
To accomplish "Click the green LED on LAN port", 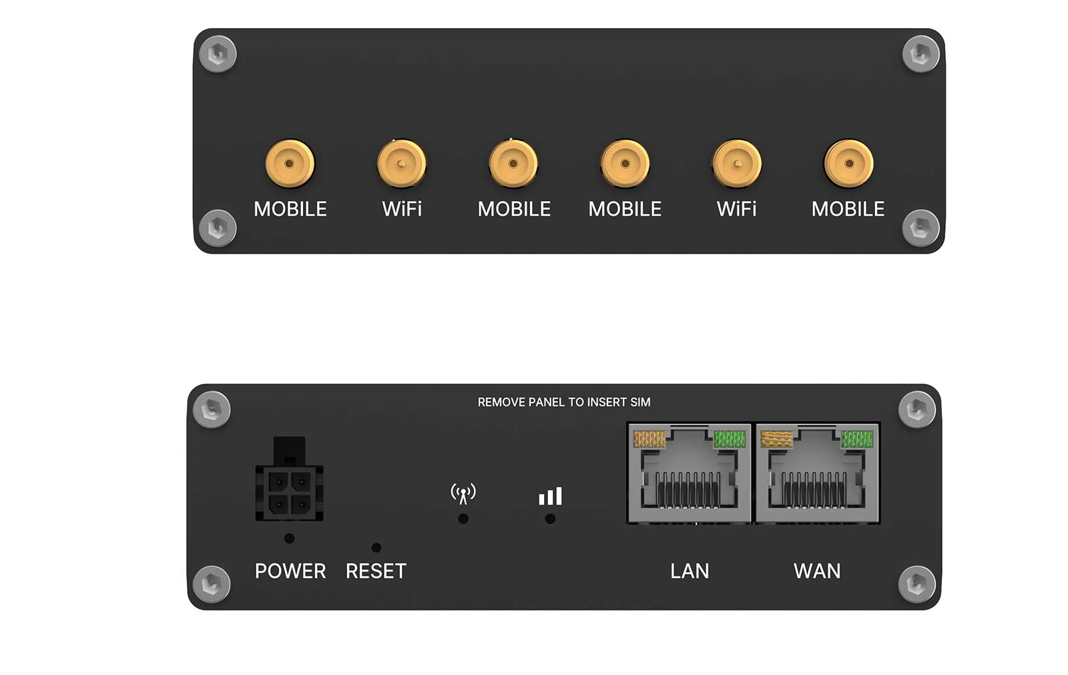I will coord(729,439).
